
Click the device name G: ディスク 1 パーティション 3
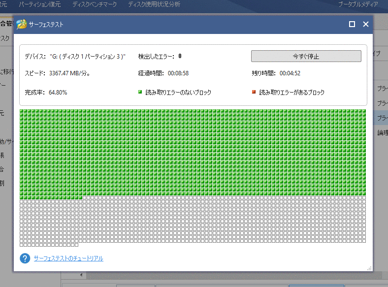click(x=88, y=57)
